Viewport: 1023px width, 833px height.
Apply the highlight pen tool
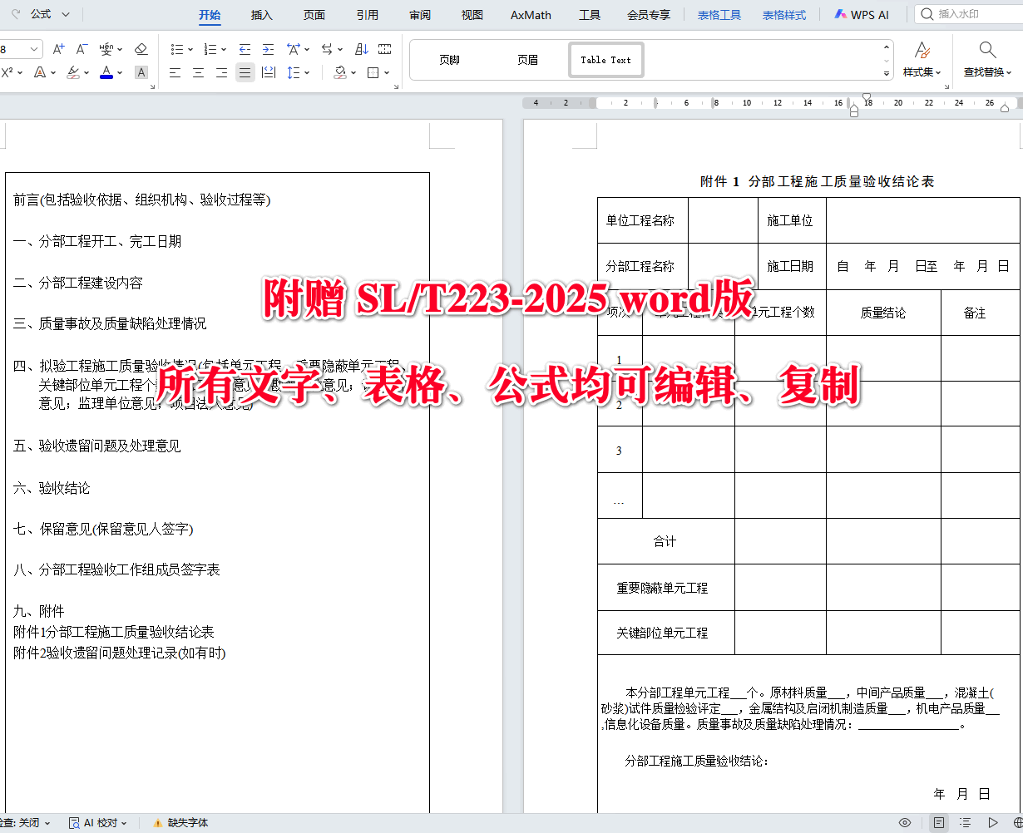click(72, 72)
